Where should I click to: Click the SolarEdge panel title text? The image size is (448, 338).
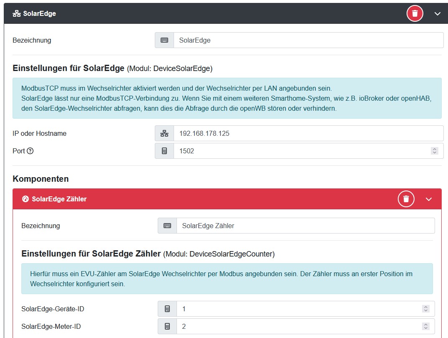point(39,13)
